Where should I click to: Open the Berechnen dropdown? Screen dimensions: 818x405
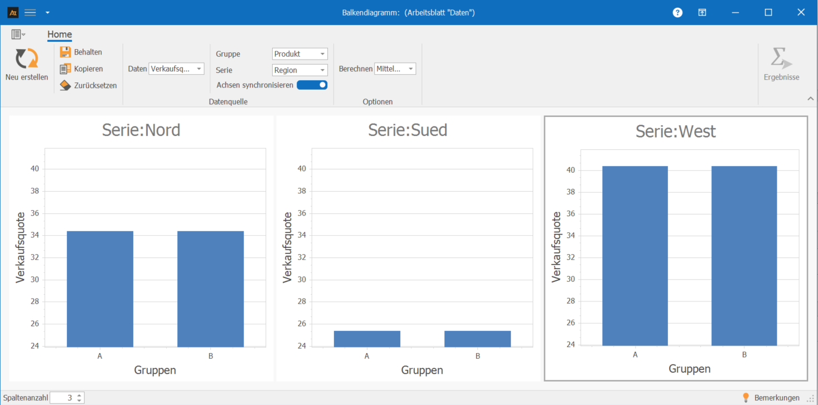(395, 69)
